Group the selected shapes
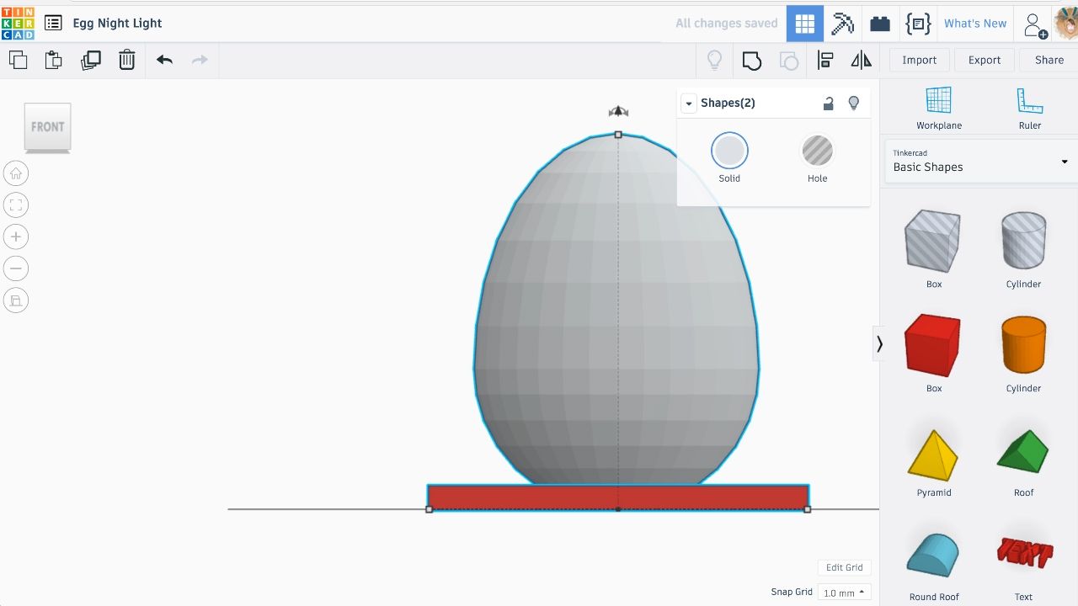This screenshot has height=606, width=1078. click(x=751, y=61)
